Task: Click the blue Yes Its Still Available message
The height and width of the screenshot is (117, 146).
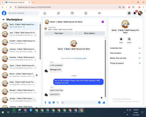Action: pos(78,82)
